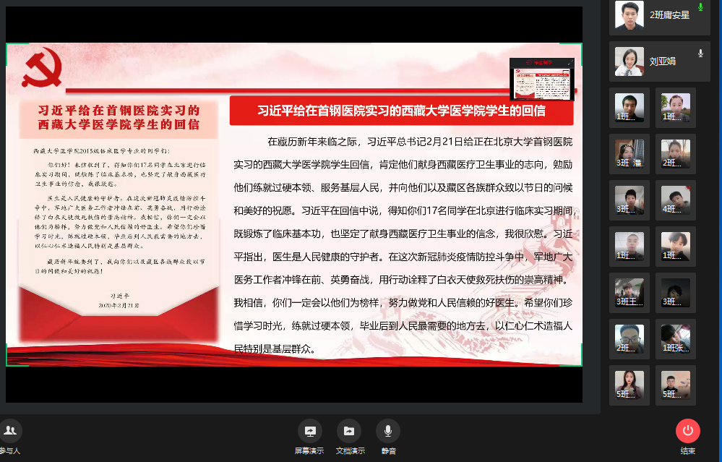Click the 3班潘 participant video tile
This screenshot has height=462, width=722.
tap(629, 154)
